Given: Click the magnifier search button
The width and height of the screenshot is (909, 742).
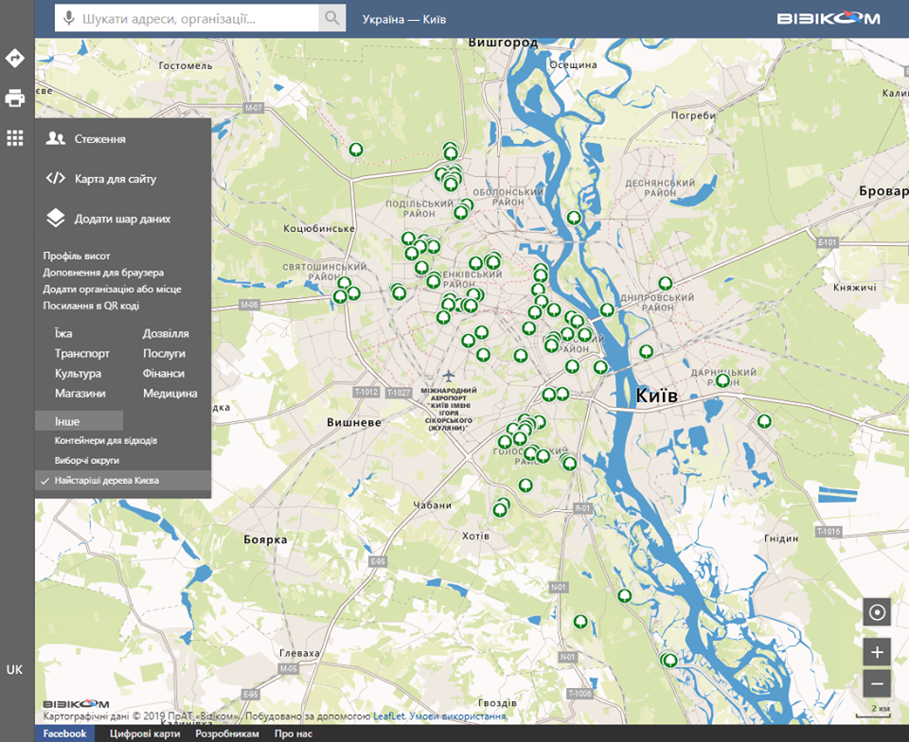Looking at the screenshot, I should coord(331,18).
